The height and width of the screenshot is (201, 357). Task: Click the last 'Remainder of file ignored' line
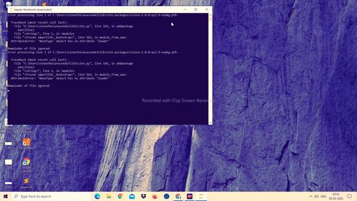point(28,85)
